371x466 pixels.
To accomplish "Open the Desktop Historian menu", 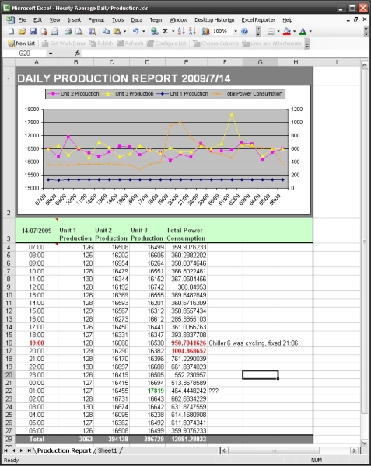I will coord(214,20).
